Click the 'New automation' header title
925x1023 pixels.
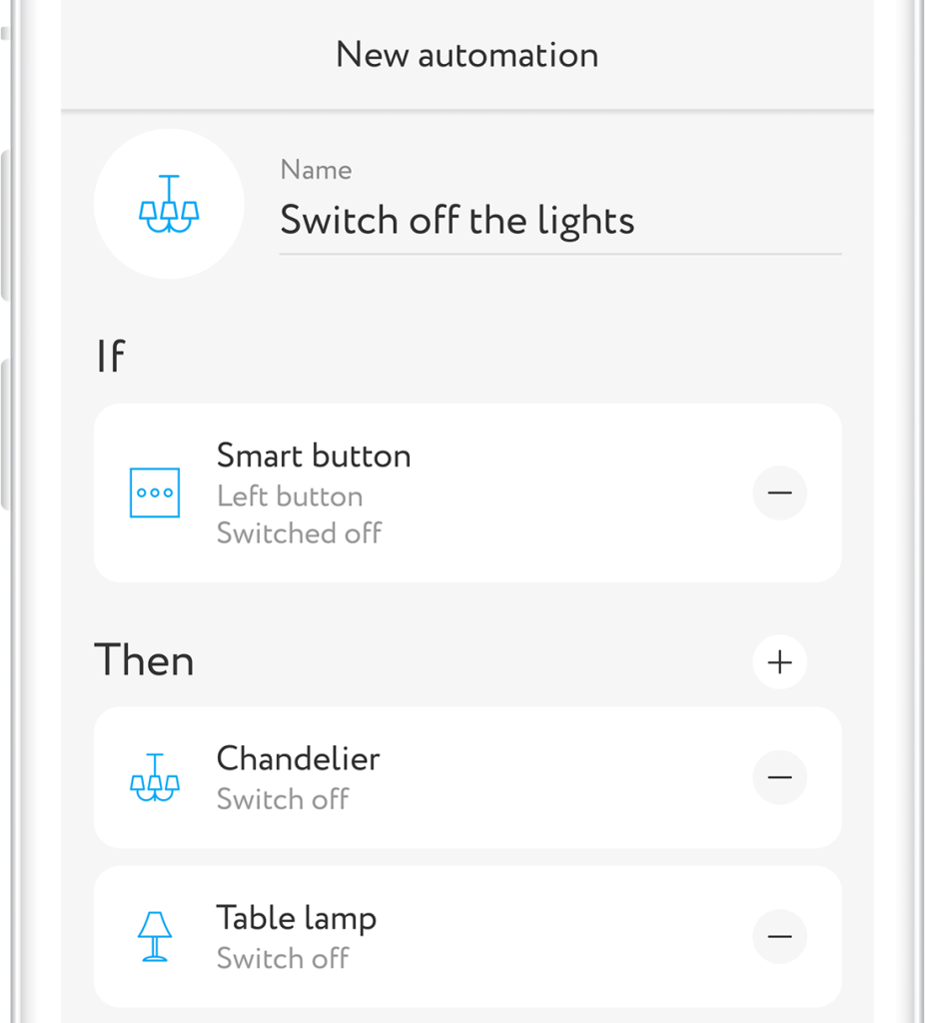point(466,55)
